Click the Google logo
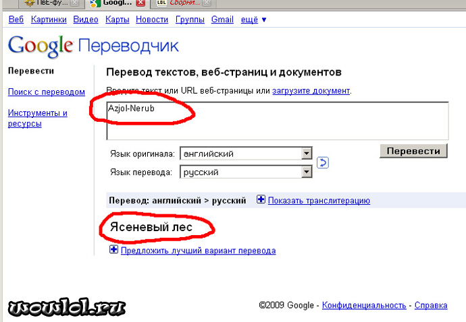466x322 pixels. point(41,46)
